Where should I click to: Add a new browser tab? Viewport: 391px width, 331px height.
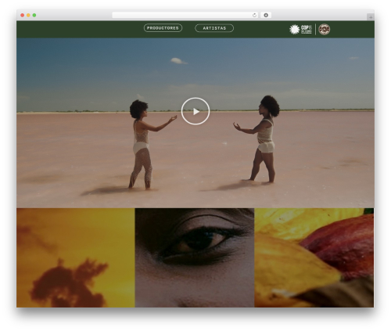coord(371,17)
